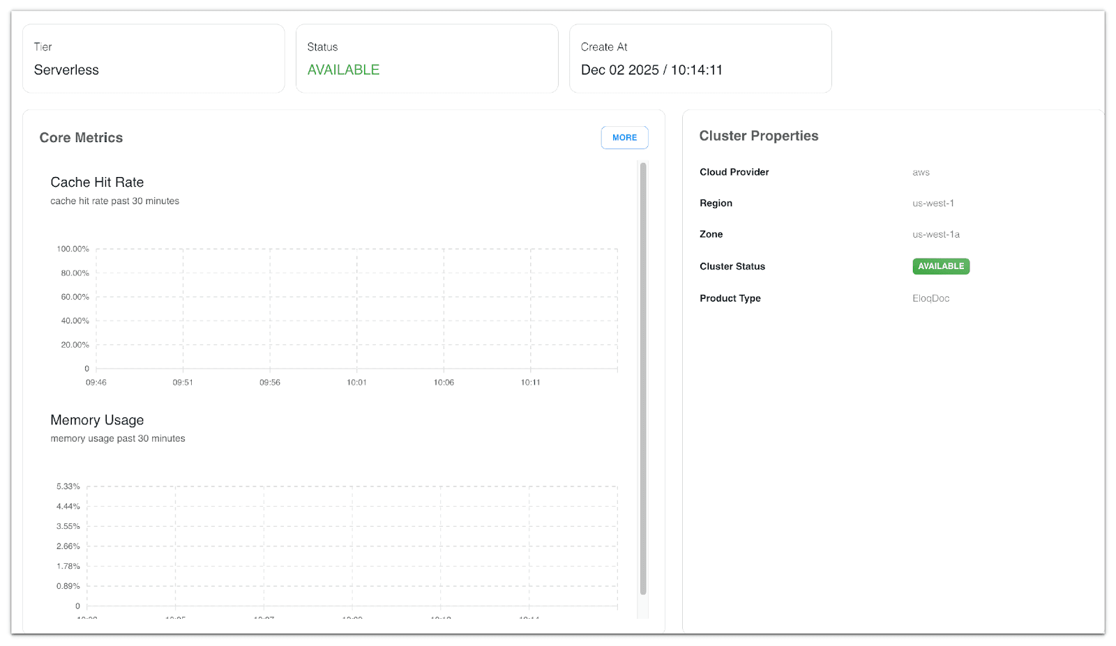Click the 10:11 axis label on Cache Hit Rate

(x=529, y=382)
